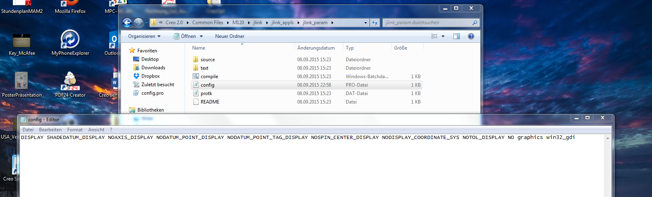
Task: Select Common Files breadcrumb
Action: pyautogui.click(x=208, y=23)
